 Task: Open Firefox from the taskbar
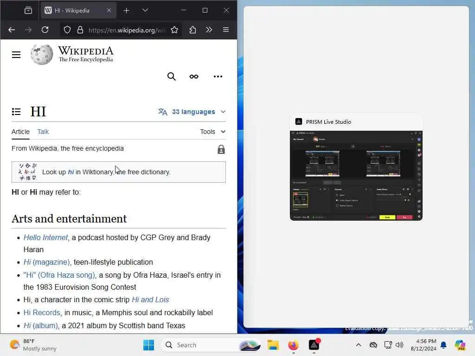pyautogui.click(x=293, y=345)
